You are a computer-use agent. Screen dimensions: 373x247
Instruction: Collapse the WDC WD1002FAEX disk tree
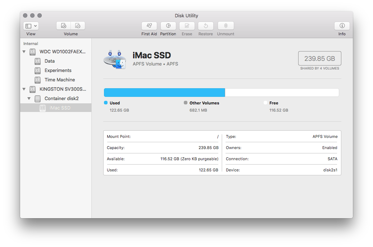point(24,52)
